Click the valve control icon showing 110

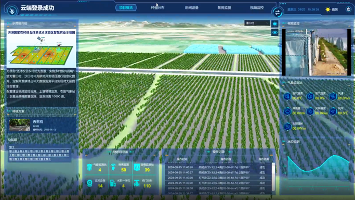coord(137,183)
